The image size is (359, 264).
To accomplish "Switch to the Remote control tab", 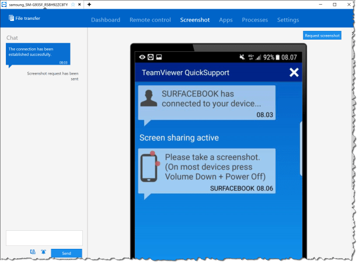I will tap(150, 20).
